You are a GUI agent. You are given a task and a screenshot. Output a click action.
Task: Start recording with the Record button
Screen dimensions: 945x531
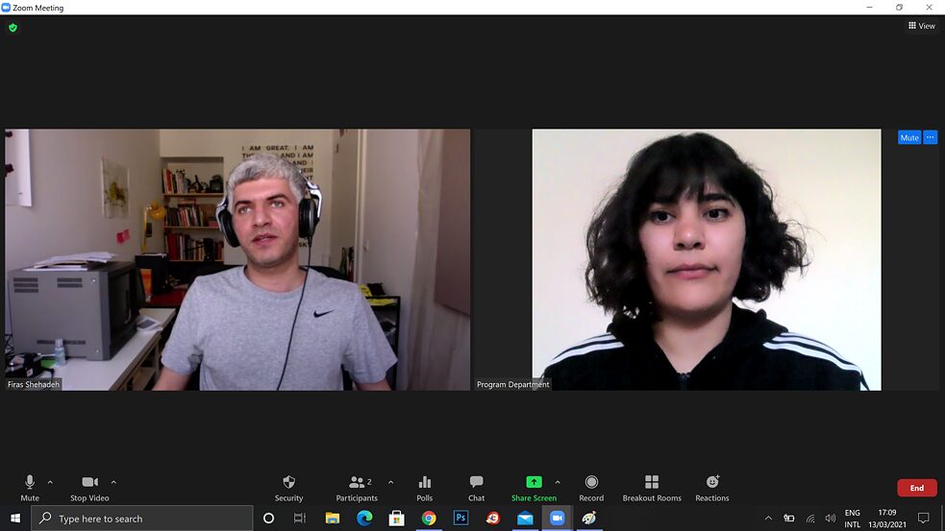pyautogui.click(x=591, y=482)
